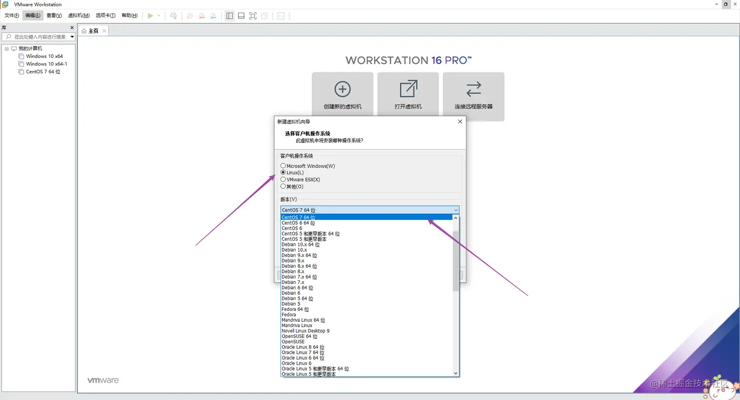The height and width of the screenshot is (400, 740).
Task: Click the revert to snapshot icon
Action: tap(202, 16)
